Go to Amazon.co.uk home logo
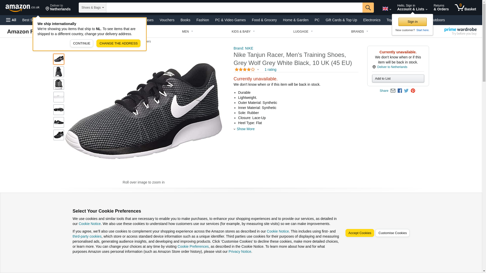 point(22,8)
